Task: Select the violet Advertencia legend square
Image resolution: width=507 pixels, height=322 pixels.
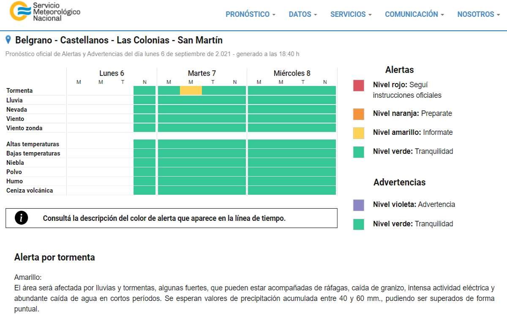Action: pyautogui.click(x=359, y=205)
